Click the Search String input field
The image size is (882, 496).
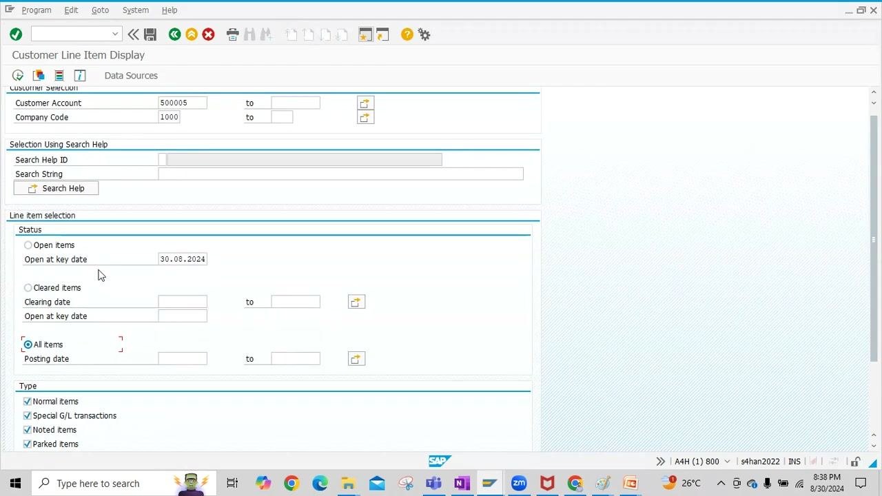tap(340, 174)
